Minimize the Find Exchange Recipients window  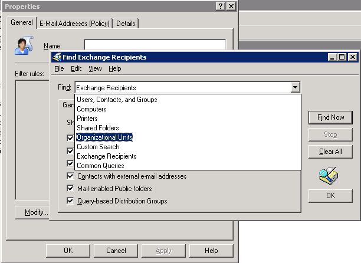(x=333, y=57)
